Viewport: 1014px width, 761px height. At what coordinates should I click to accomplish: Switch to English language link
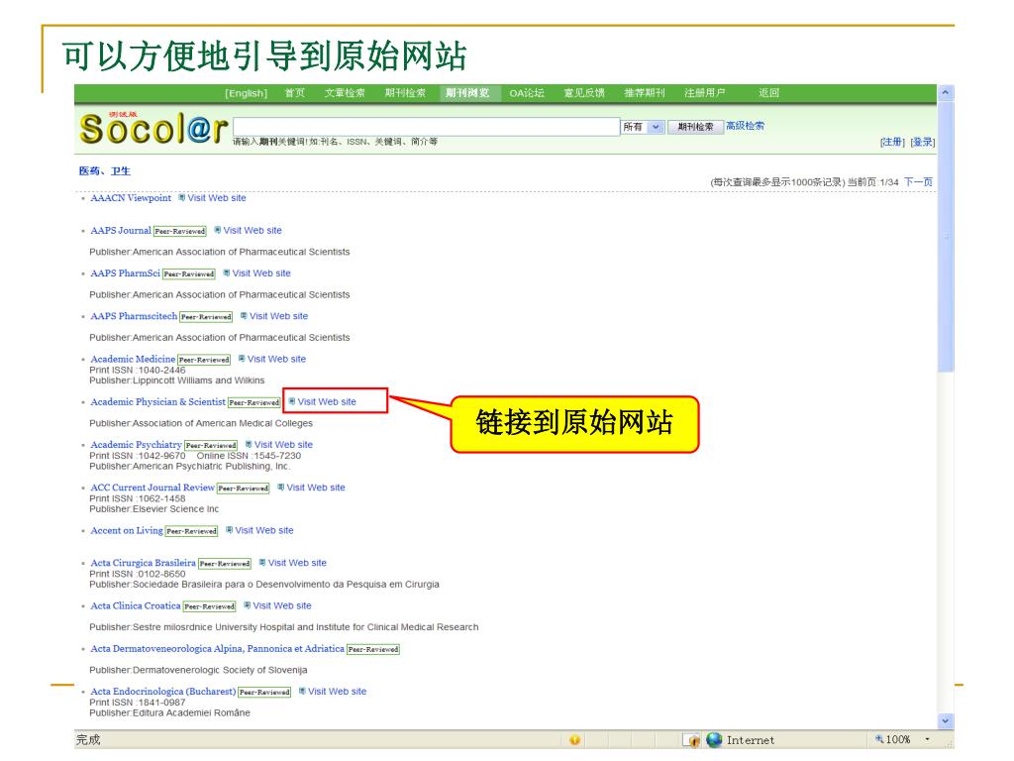[x=246, y=93]
